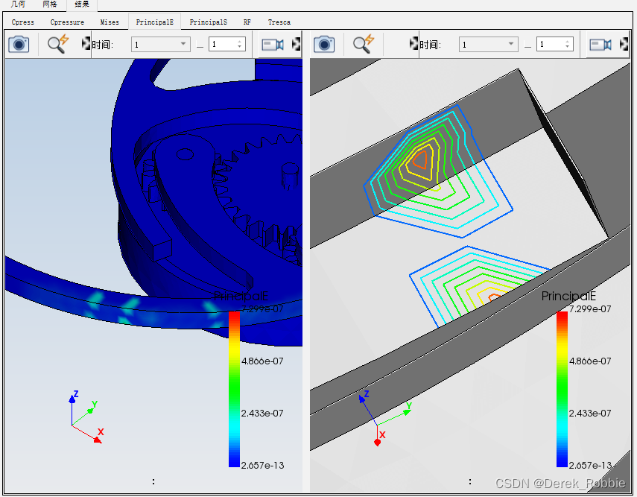Click the right legend maximum 7.299e-07
Image resolution: width=637 pixels, height=497 pixels.
point(590,308)
